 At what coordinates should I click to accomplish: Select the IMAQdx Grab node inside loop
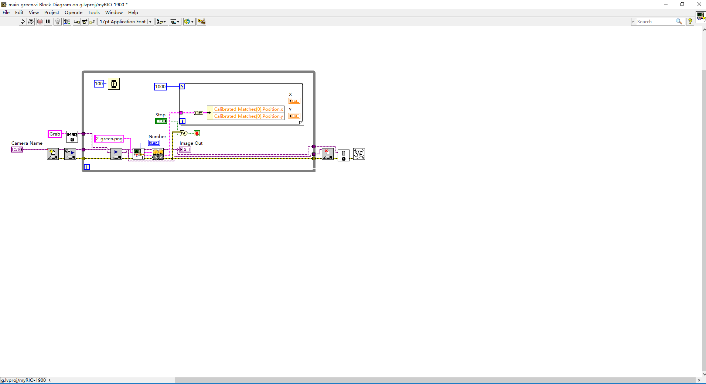(116, 154)
